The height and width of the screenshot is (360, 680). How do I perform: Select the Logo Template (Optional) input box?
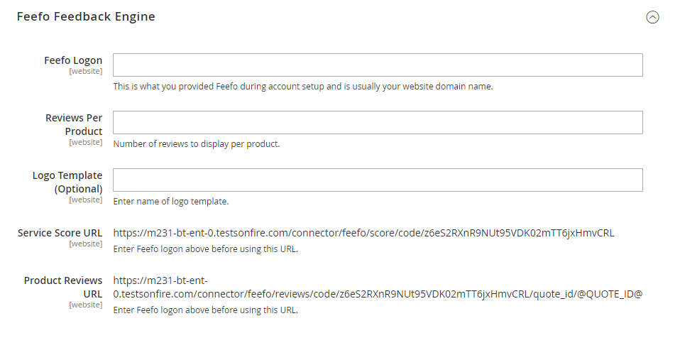pyautogui.click(x=378, y=180)
